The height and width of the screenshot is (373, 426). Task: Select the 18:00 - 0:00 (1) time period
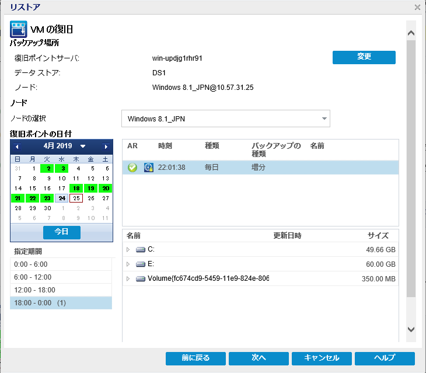(x=61, y=302)
